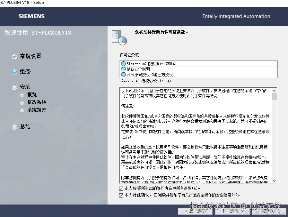This screenshot has width=288, height=217.
Task: Click the 请注意: line in license text
Action: click(128, 106)
